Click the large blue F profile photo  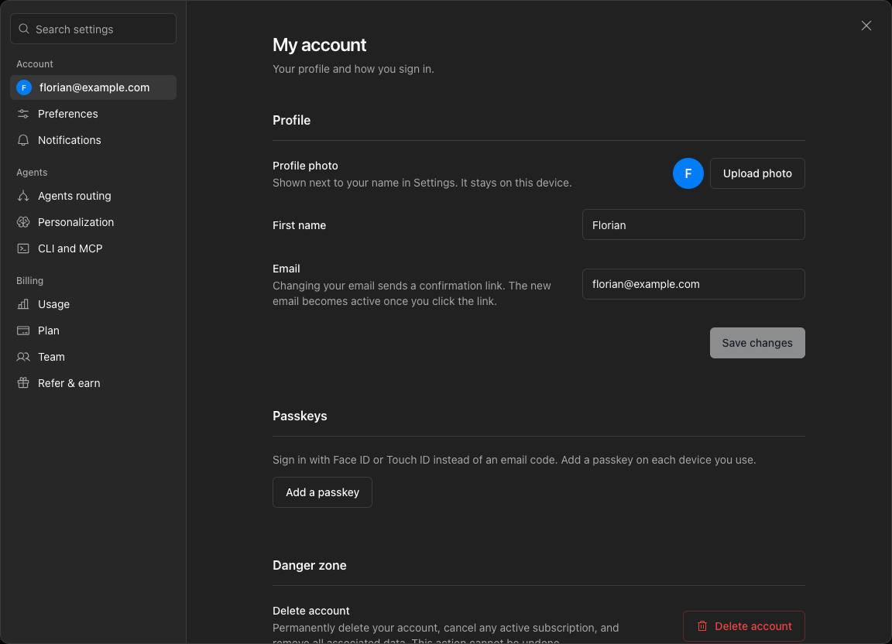coord(688,173)
